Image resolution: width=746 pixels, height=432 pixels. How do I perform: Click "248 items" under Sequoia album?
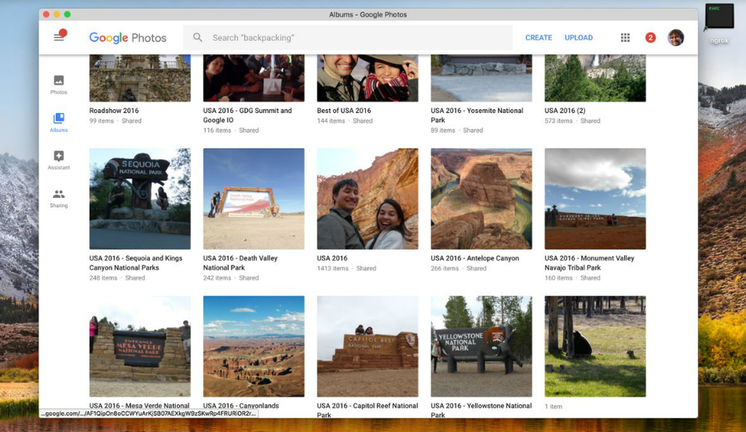[103, 278]
